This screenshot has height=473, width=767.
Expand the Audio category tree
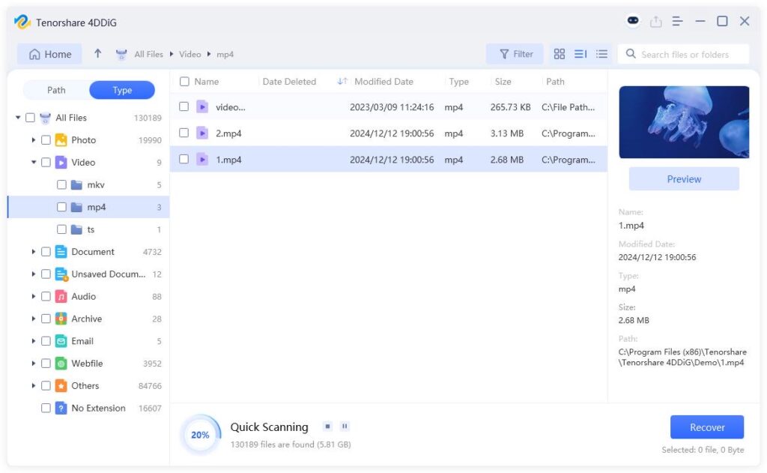[x=33, y=296]
